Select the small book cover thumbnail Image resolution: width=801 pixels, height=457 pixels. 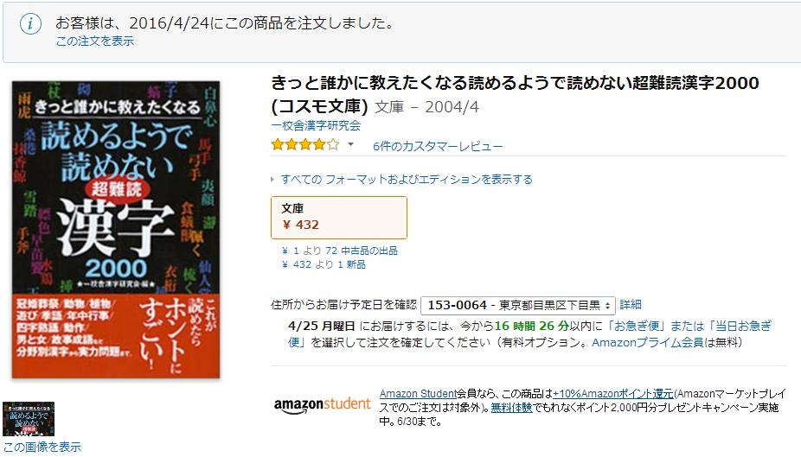29,419
